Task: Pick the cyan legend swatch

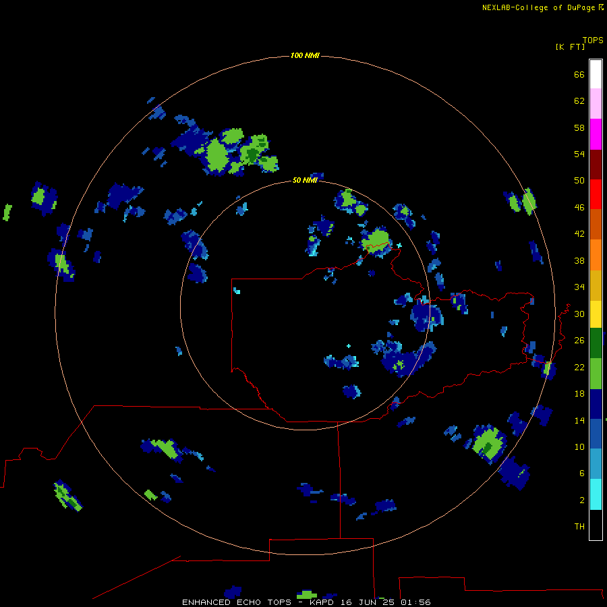Action: 596,494
